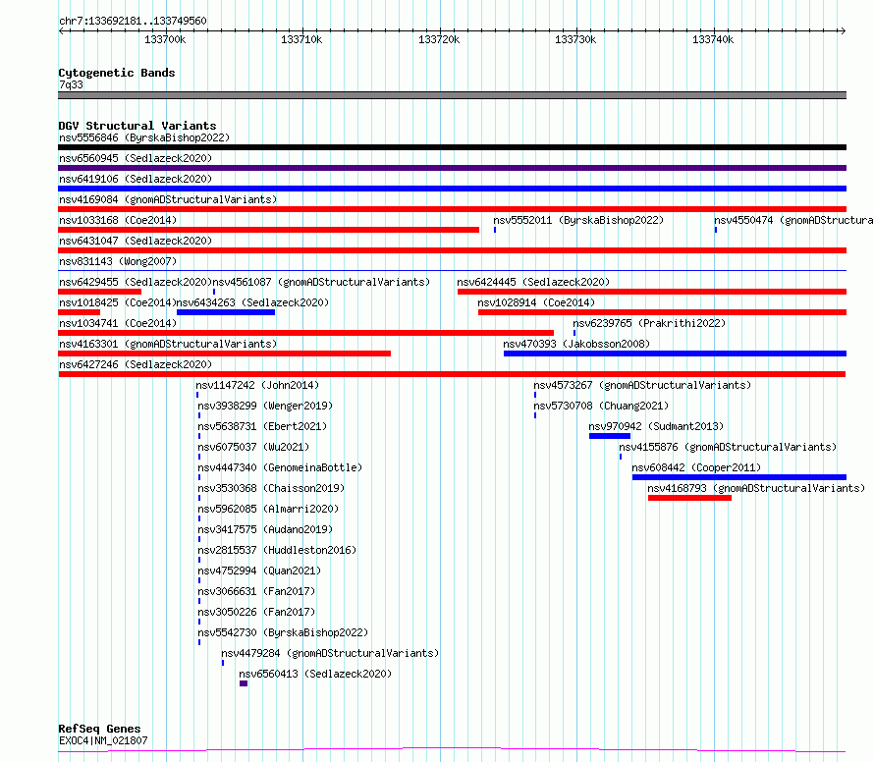874x762 pixels.
Task: Select nsv6075037 (Wu2021) label
Action: tap(253, 447)
